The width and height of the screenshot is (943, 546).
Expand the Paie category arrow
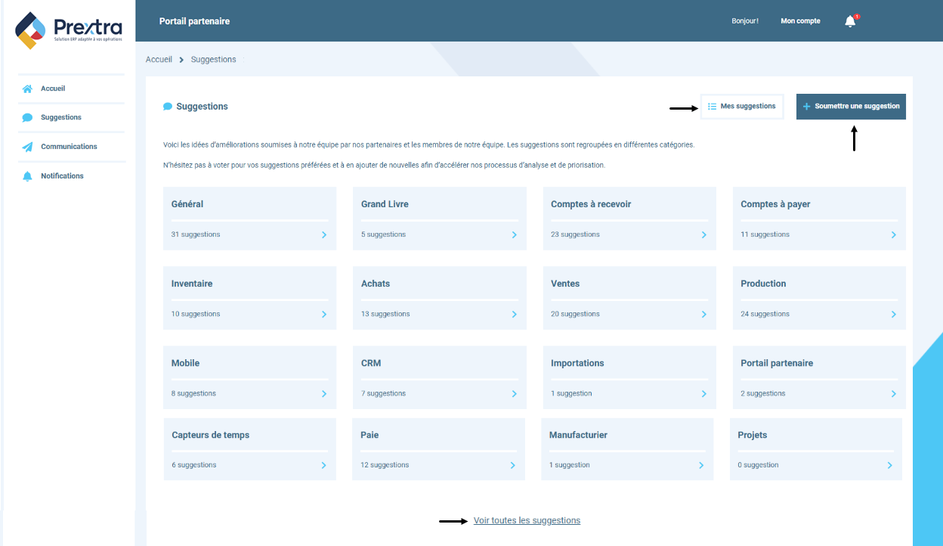[512, 466]
